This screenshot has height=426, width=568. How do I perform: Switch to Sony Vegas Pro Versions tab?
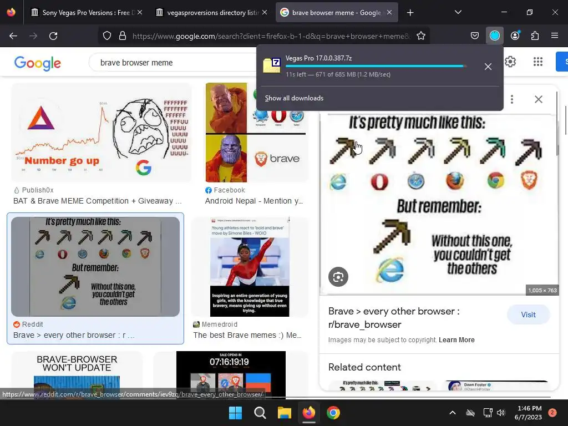[x=82, y=13]
